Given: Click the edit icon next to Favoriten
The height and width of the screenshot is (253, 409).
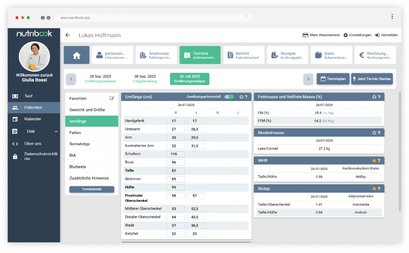Looking at the screenshot, I should (x=112, y=98).
